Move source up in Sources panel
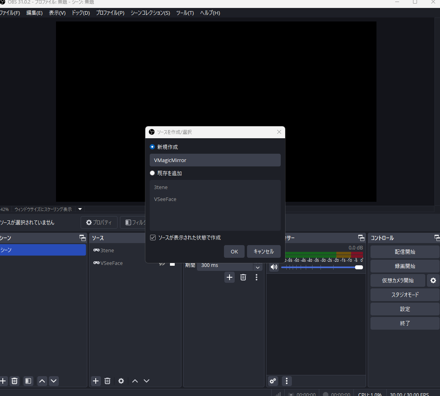440x396 pixels. (x=135, y=381)
